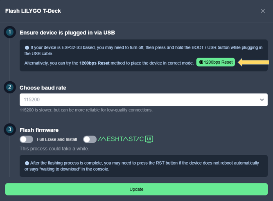Click the step 2 circle indicator
Image resolution: width=273 pixels, height=201 pixels.
tap(10, 87)
